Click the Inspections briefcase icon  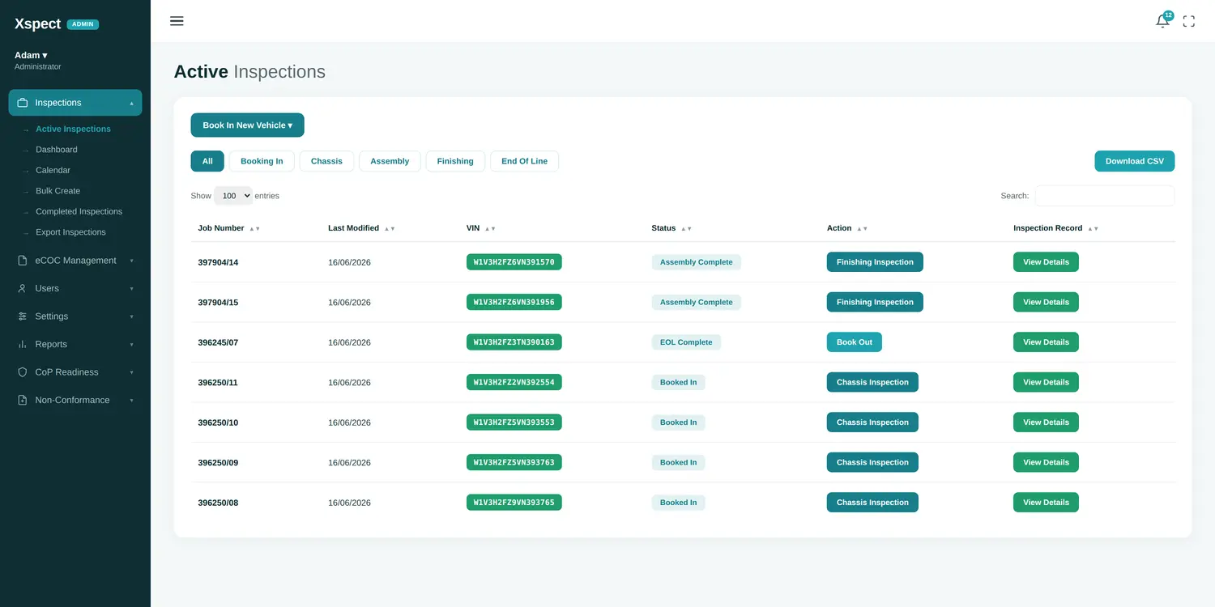coord(23,103)
